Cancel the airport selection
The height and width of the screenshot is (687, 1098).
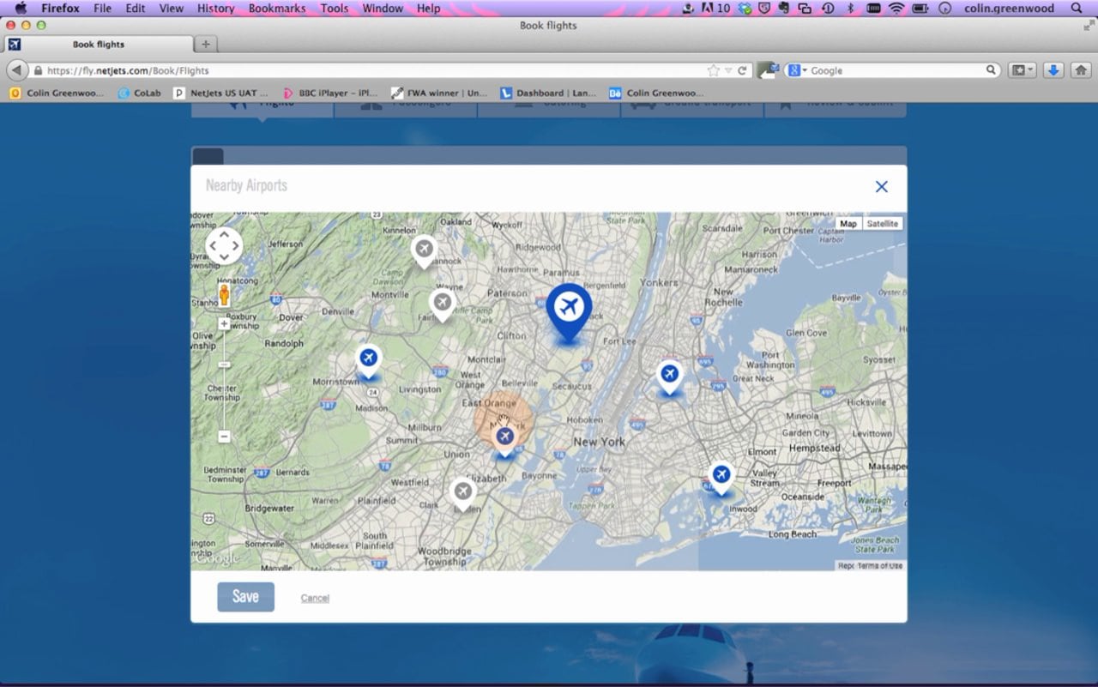(x=315, y=598)
